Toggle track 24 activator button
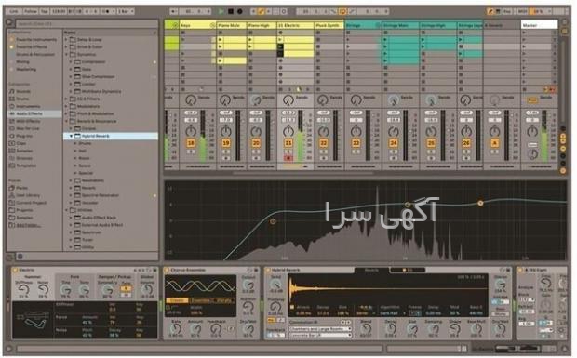 tap(394, 143)
